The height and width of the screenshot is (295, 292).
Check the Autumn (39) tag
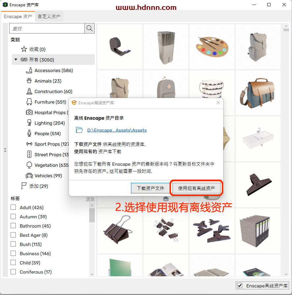[x=13, y=216]
